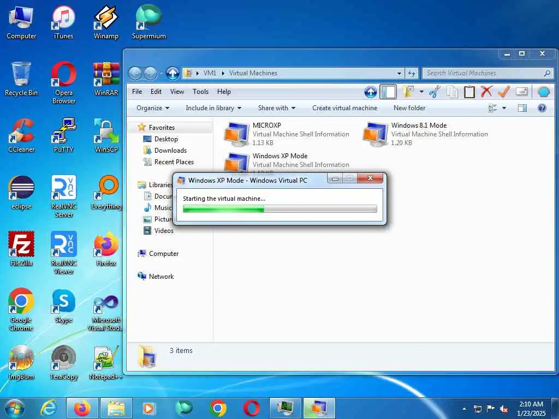Expand the Include in library dropdown
This screenshot has width=559, height=419.
click(213, 108)
